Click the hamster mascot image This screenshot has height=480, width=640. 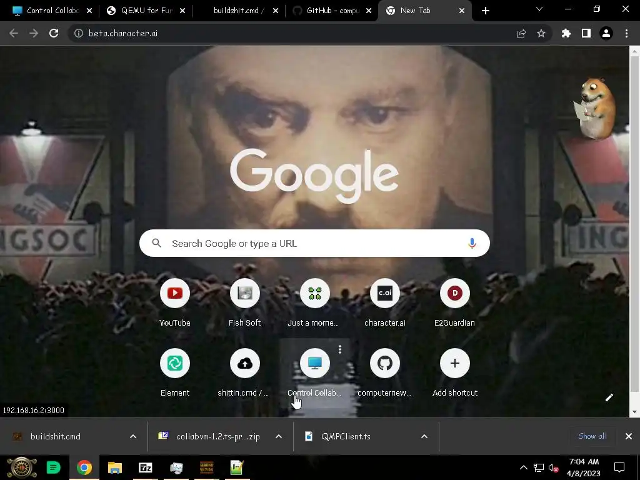(595, 107)
